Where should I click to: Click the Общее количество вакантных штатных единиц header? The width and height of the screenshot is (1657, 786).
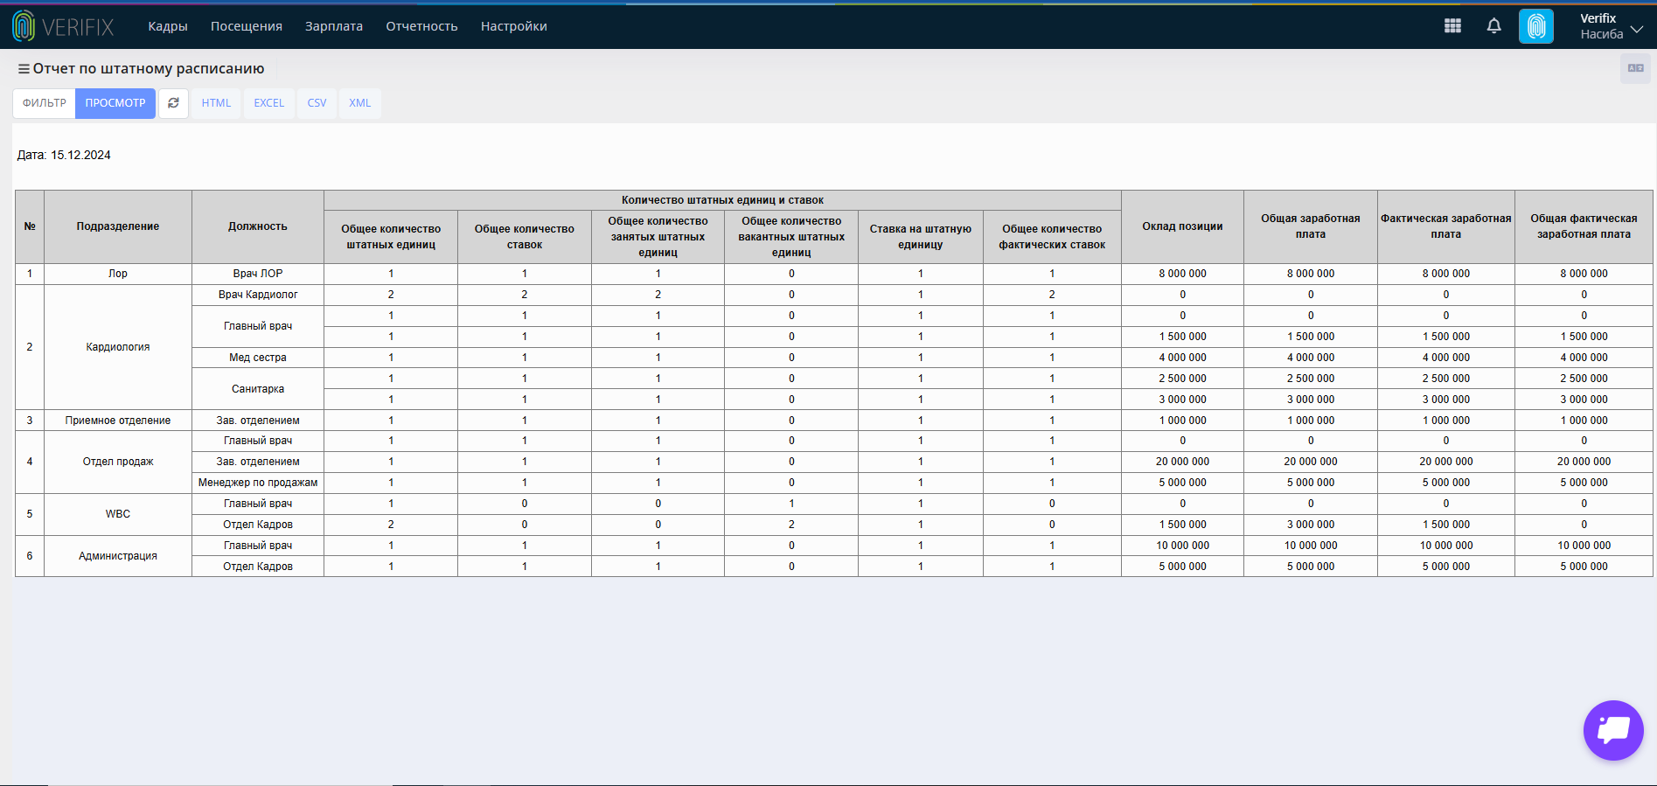(791, 237)
